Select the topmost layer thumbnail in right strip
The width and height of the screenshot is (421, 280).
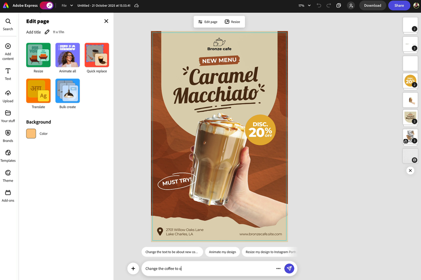pos(410,25)
